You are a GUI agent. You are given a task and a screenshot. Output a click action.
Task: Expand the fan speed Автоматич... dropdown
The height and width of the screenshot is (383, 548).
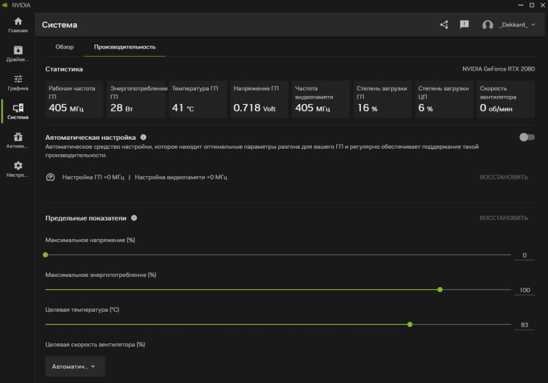(74, 367)
